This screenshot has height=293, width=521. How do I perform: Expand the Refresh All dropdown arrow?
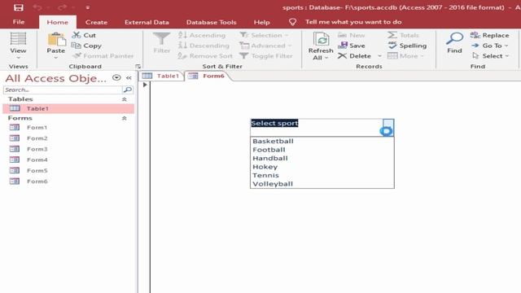coord(326,58)
